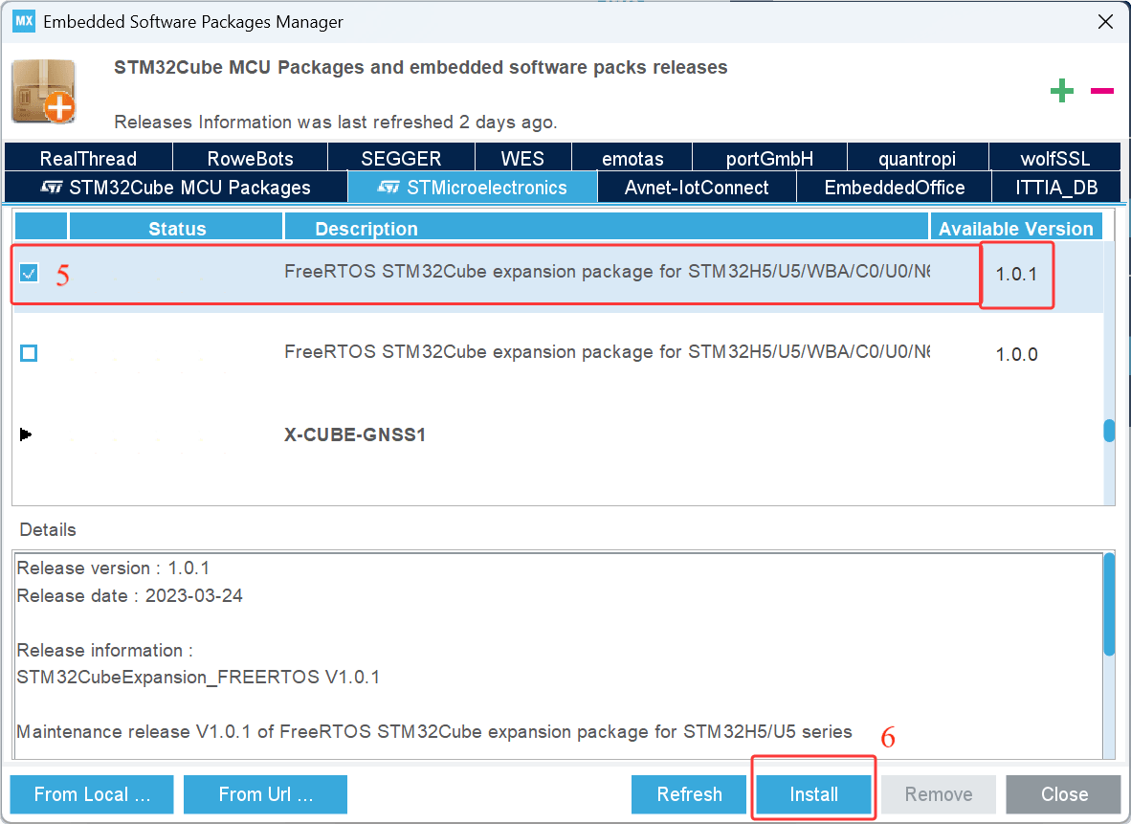This screenshot has width=1131, height=824.
Task: Select the STMicroelectronics tab
Action: click(x=473, y=188)
